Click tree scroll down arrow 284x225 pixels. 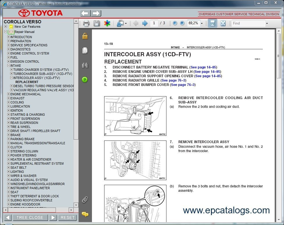pos(76,205)
